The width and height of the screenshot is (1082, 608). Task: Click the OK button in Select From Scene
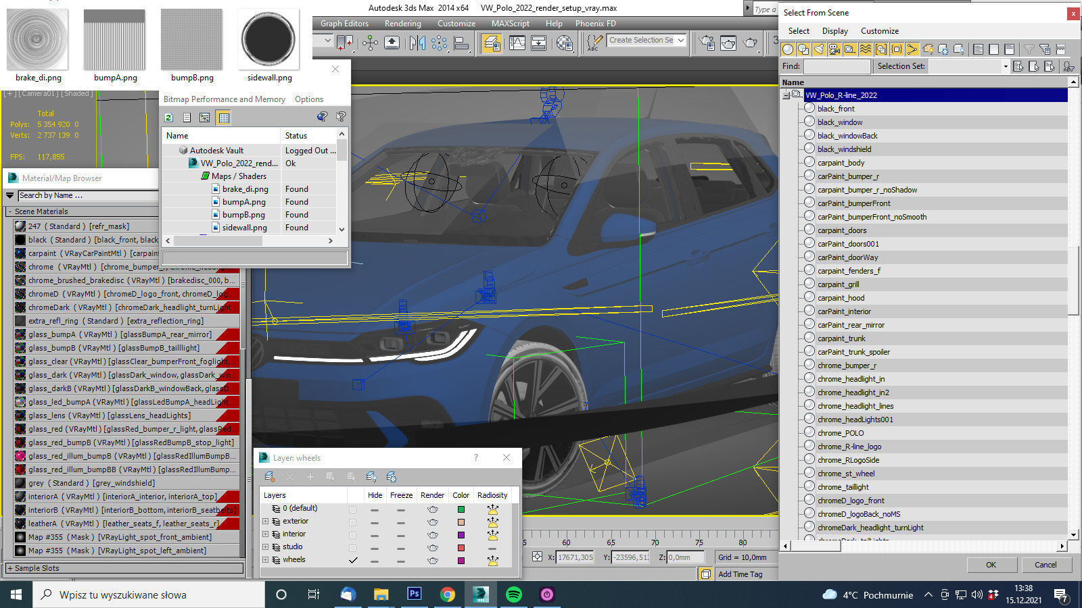click(991, 565)
